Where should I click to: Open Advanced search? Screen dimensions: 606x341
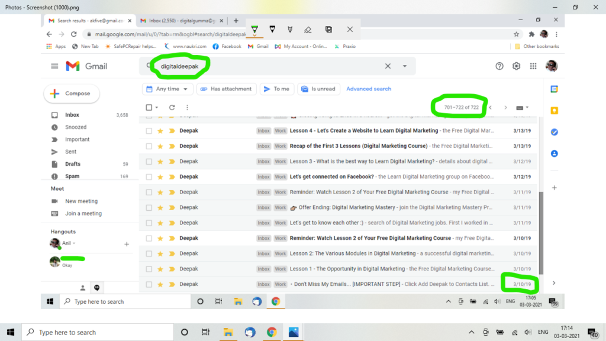tap(369, 88)
